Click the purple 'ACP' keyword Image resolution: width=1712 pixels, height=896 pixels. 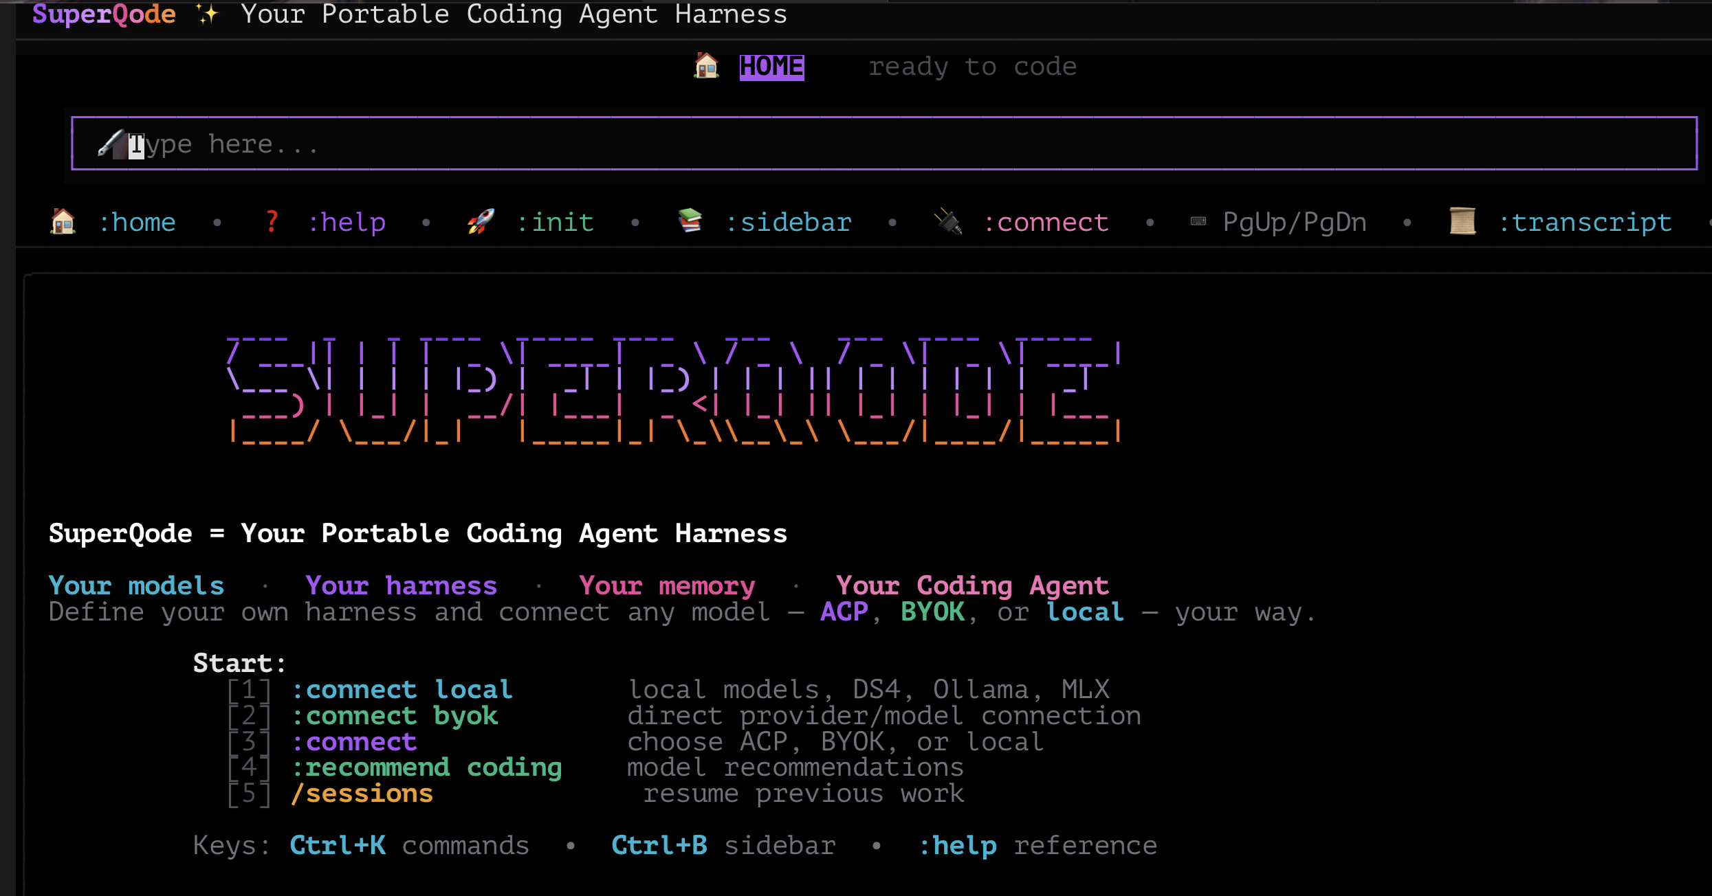click(844, 612)
